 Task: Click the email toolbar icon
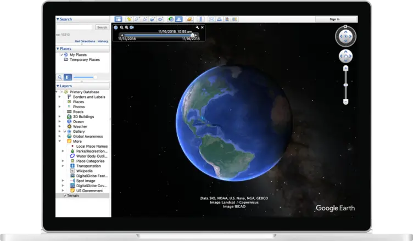pyautogui.click(x=211, y=19)
